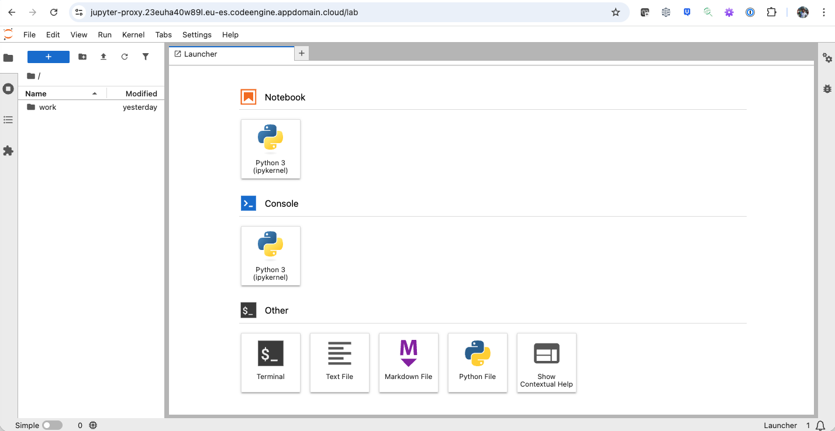Show the Table of Contents panel
The image size is (835, 431).
pyautogui.click(x=8, y=120)
